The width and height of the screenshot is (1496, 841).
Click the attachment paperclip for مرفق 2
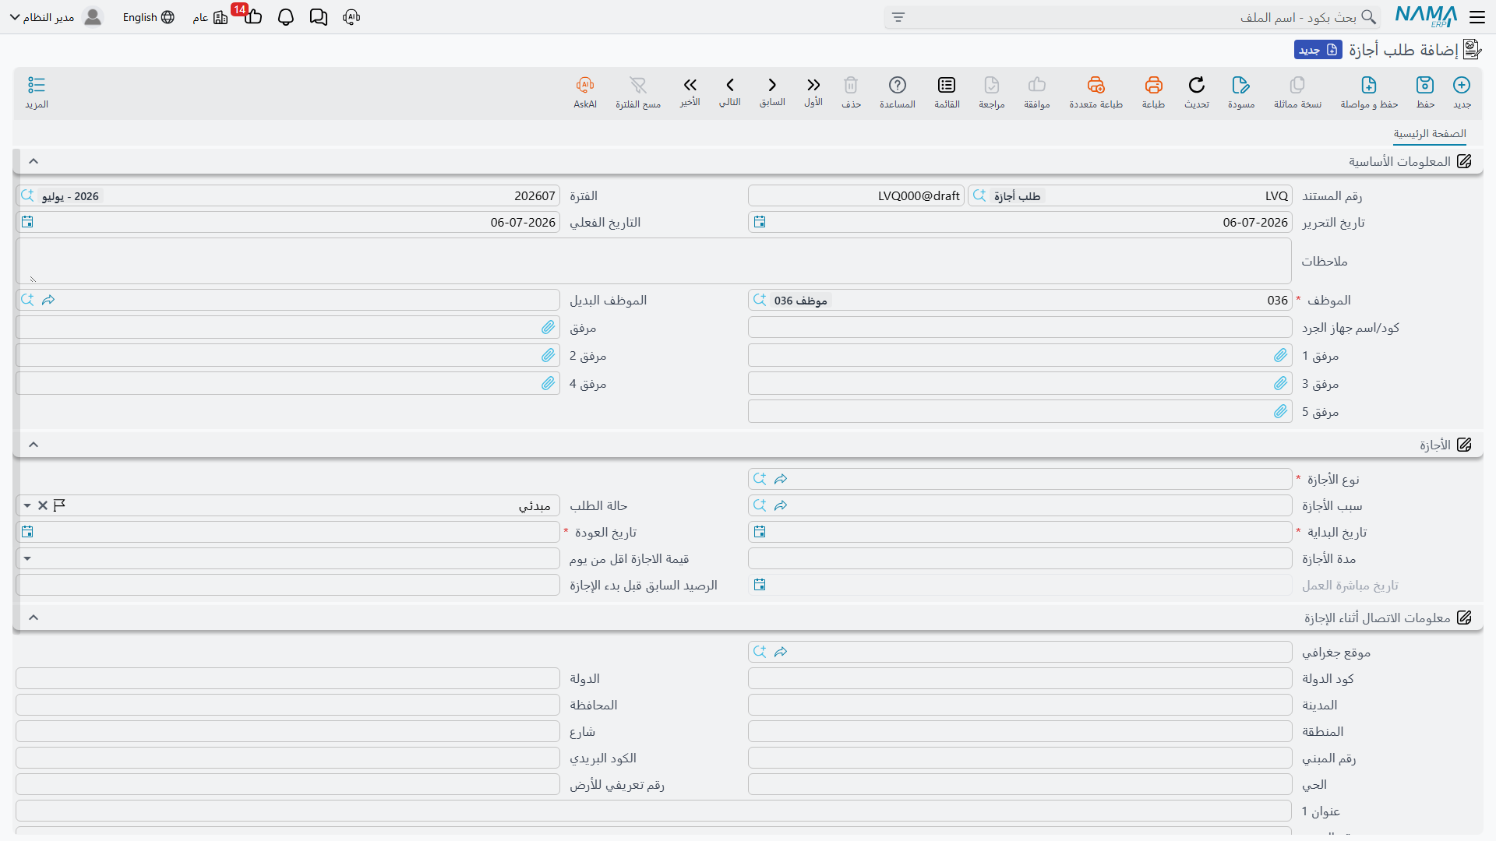pyautogui.click(x=549, y=355)
